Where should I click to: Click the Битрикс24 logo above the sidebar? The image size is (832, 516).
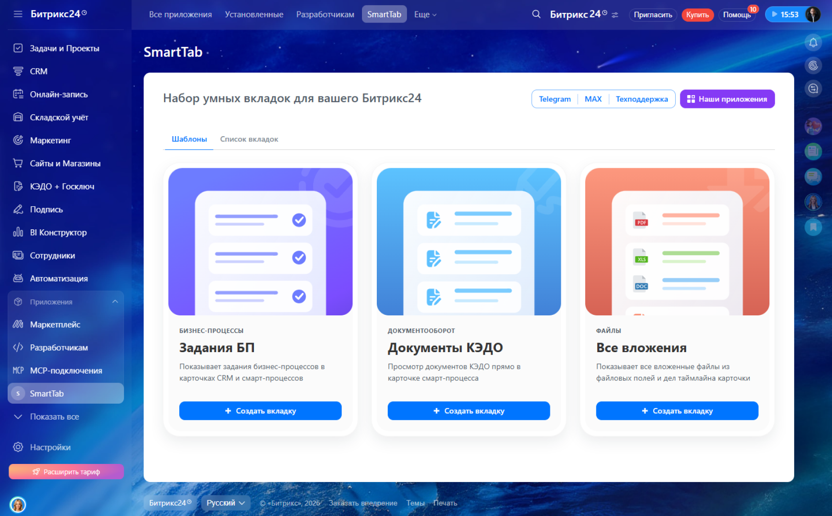pyautogui.click(x=59, y=14)
